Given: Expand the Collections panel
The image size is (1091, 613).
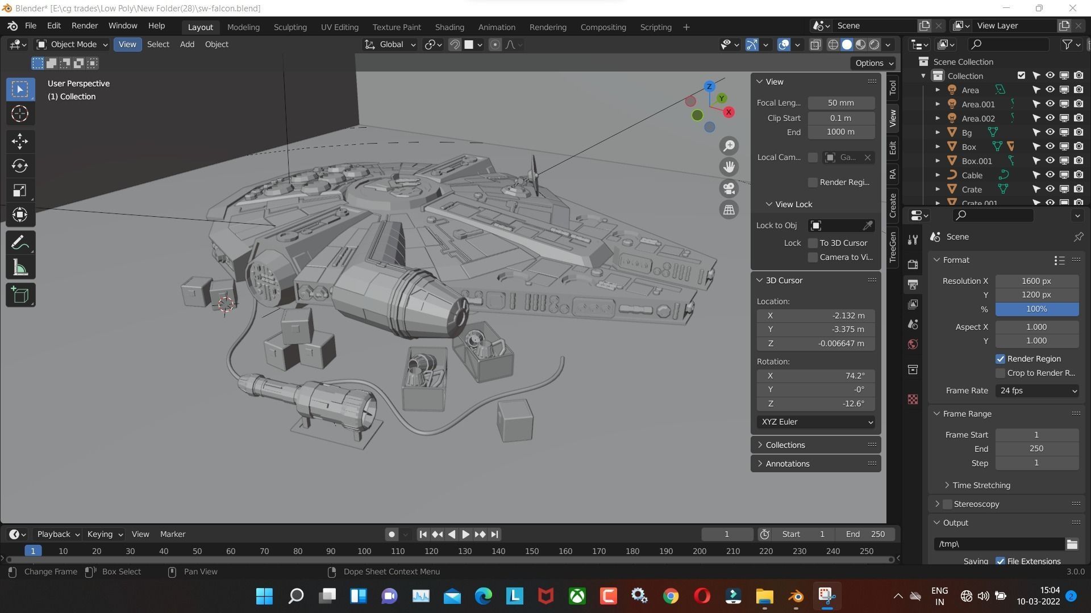Looking at the screenshot, I should pos(784,445).
